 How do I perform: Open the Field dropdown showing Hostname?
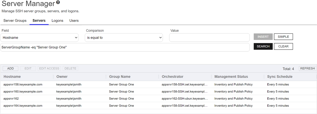tap(39, 38)
